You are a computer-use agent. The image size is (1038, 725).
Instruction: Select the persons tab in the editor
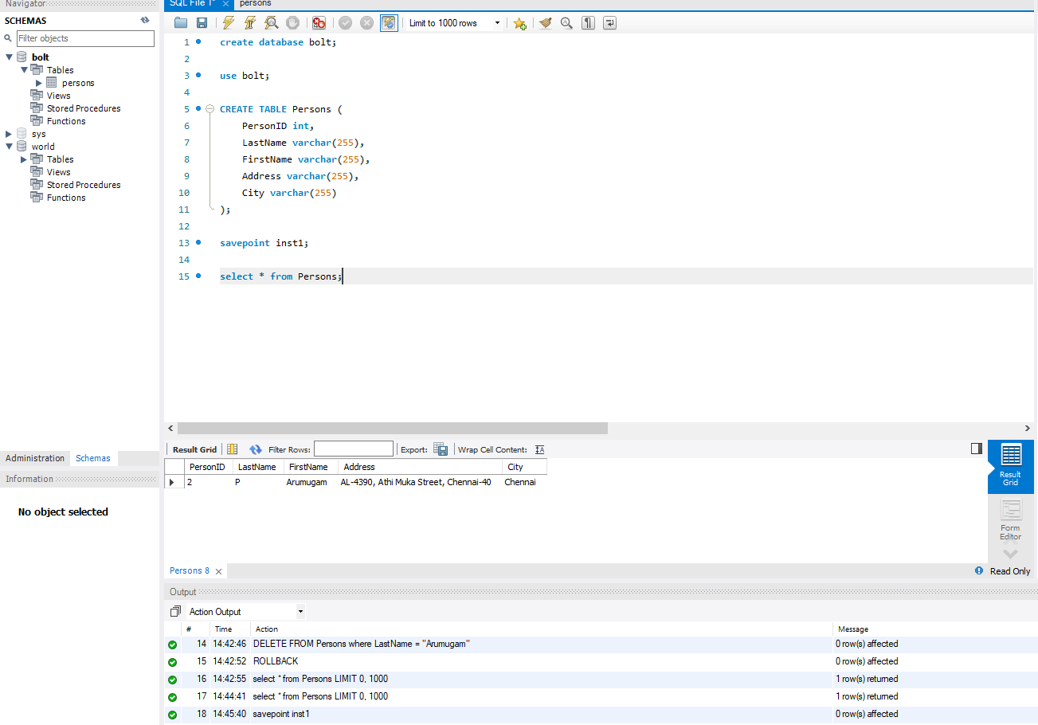[255, 4]
